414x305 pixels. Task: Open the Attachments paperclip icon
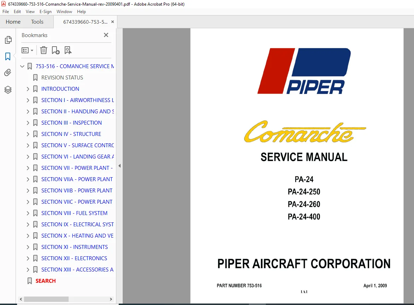point(8,72)
